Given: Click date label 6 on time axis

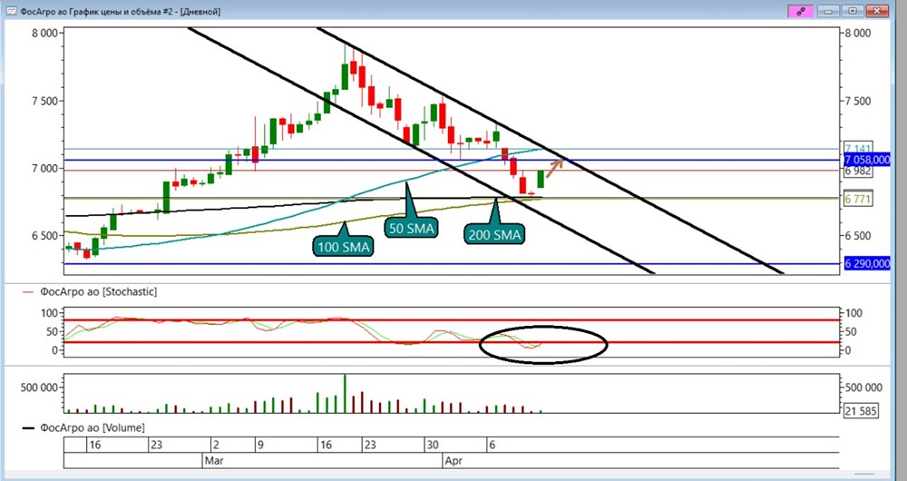Looking at the screenshot, I should point(492,445).
